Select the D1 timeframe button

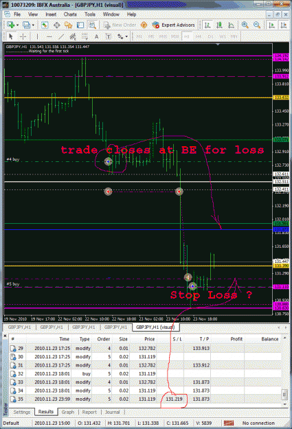coord(210,36)
